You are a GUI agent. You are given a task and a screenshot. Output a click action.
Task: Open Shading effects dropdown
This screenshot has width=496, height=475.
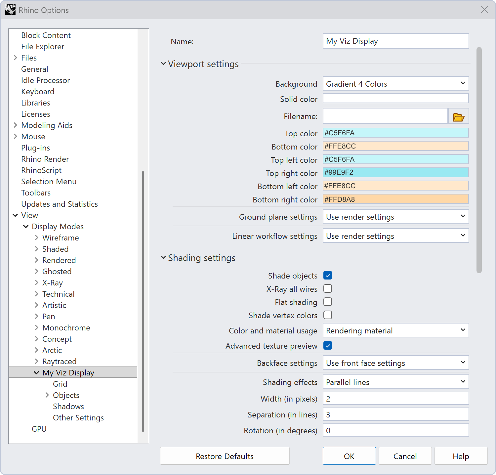(x=396, y=382)
